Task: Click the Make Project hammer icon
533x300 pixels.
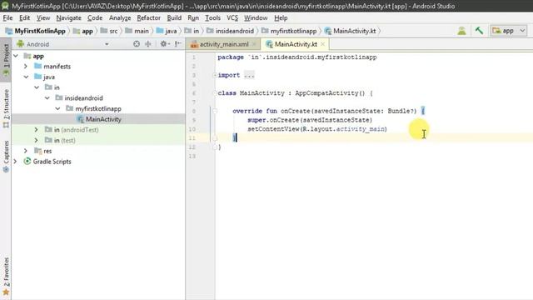Action: point(479,31)
